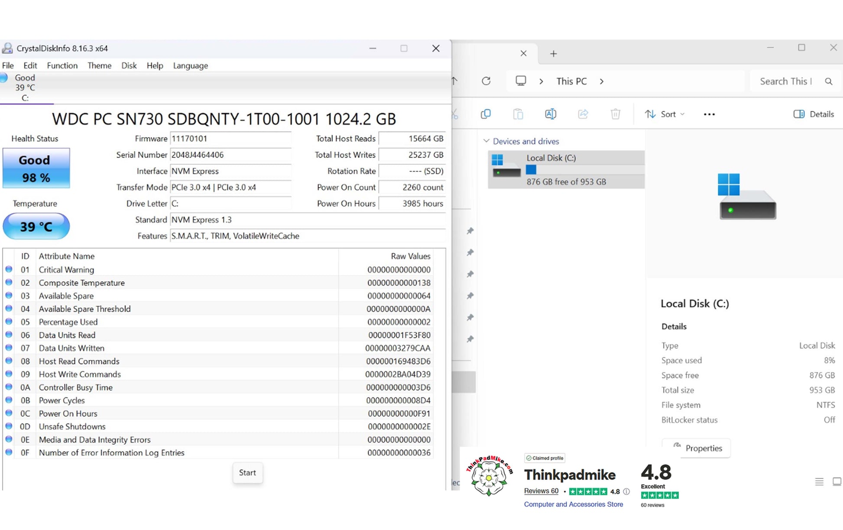Expand the chevron after This PC
The height and width of the screenshot is (530, 843).
coord(601,81)
